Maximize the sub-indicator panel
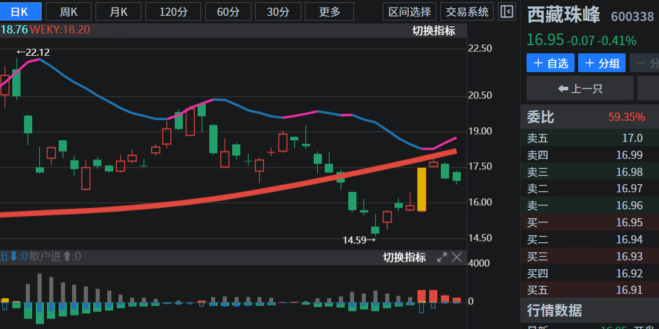The height and width of the screenshot is (329, 659). click(442, 257)
